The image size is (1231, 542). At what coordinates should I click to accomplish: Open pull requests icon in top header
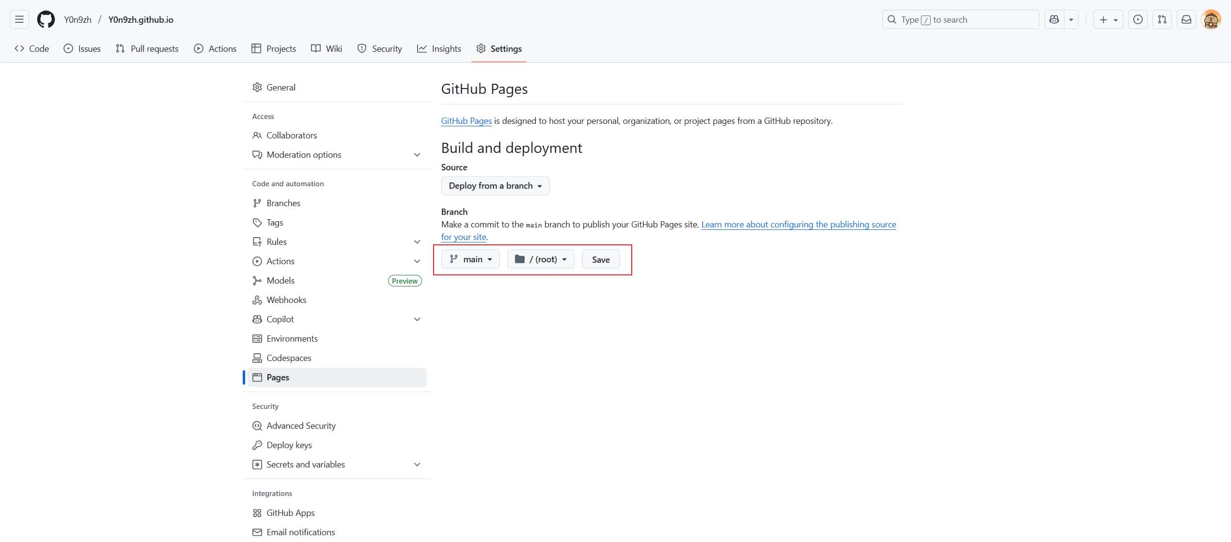coord(1162,19)
